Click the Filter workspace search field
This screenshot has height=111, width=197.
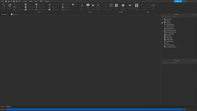[x=178, y=17]
